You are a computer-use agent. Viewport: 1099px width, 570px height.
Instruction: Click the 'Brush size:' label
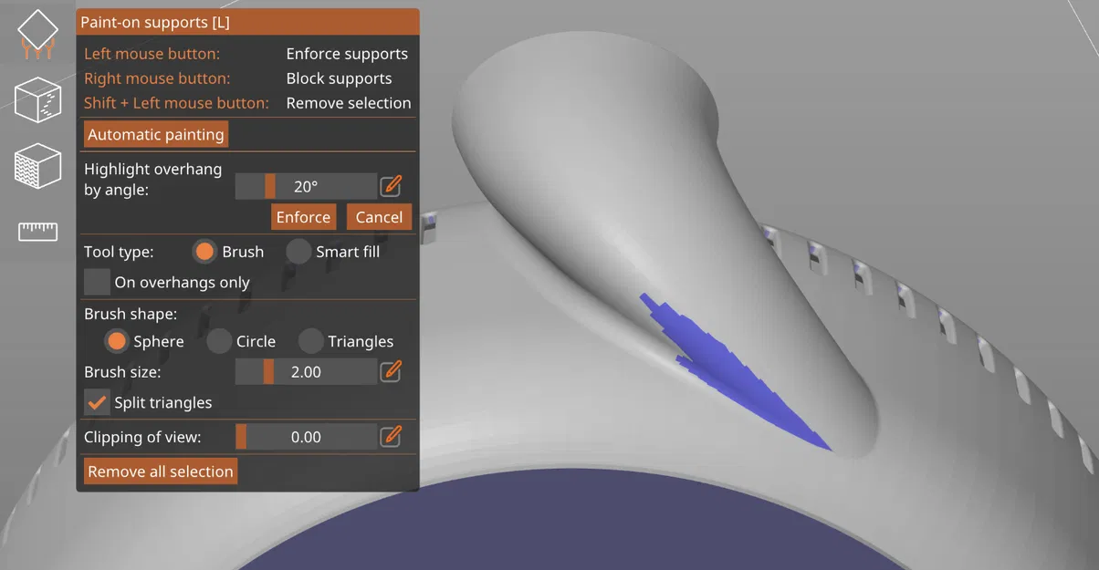pos(122,372)
